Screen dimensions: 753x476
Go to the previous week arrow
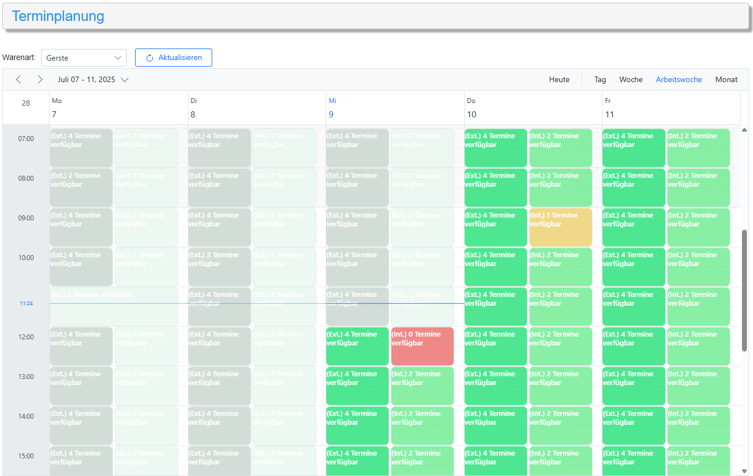[x=18, y=79]
